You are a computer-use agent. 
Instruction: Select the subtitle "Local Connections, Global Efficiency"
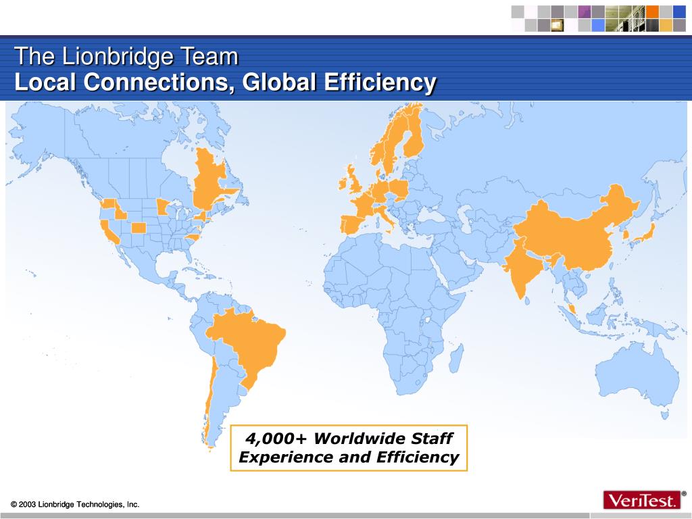[226, 82]
